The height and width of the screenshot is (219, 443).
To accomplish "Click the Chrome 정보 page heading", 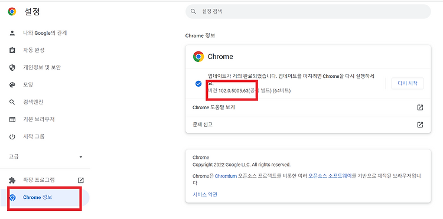I will 200,36.
